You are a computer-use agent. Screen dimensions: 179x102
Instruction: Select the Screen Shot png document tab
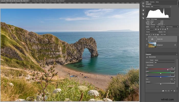click(49, 1)
